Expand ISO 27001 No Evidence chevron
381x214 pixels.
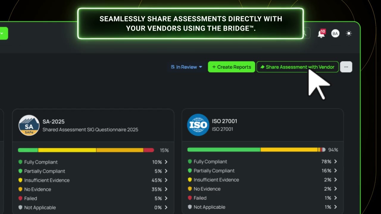point(335,189)
